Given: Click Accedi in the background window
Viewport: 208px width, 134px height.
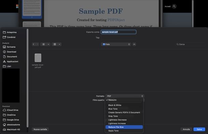Looking at the screenshot, I should click(167, 6).
